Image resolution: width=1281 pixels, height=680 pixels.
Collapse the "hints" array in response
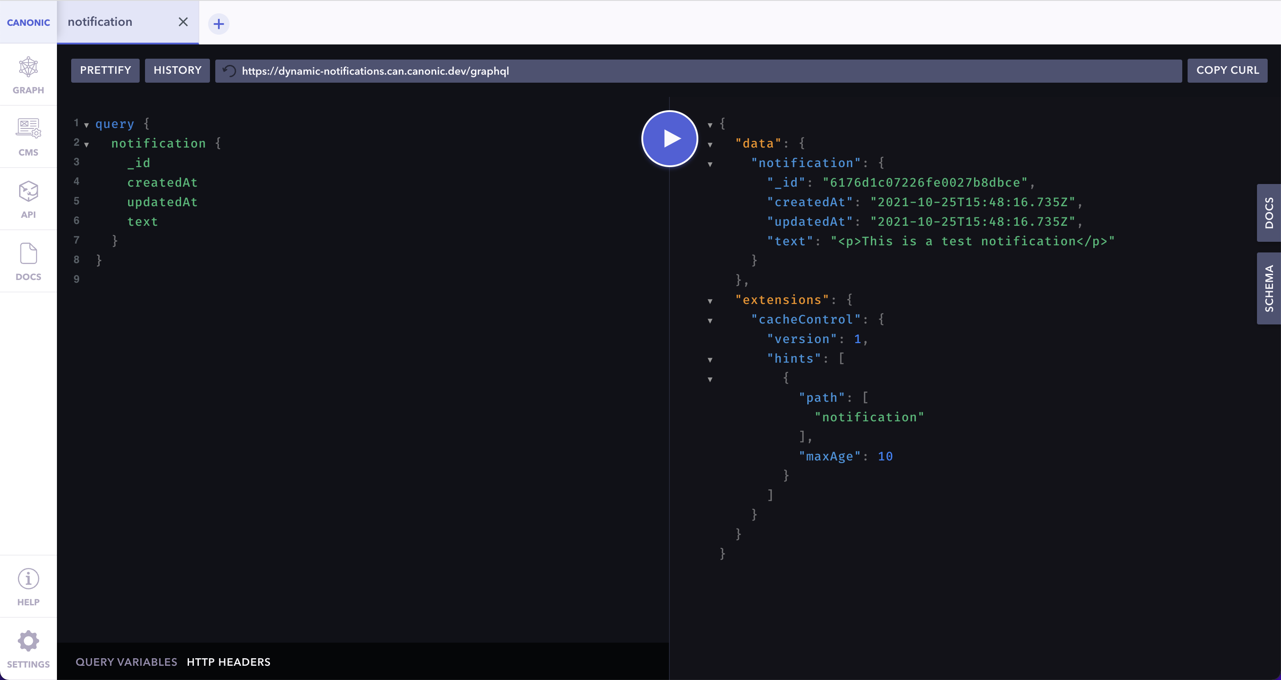710,360
